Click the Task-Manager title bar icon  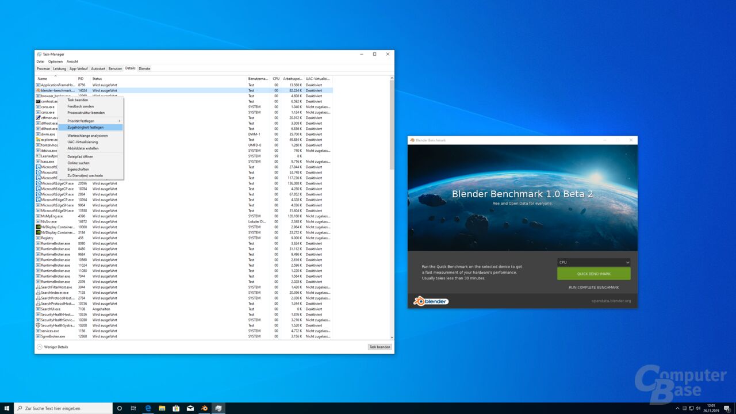(x=39, y=54)
